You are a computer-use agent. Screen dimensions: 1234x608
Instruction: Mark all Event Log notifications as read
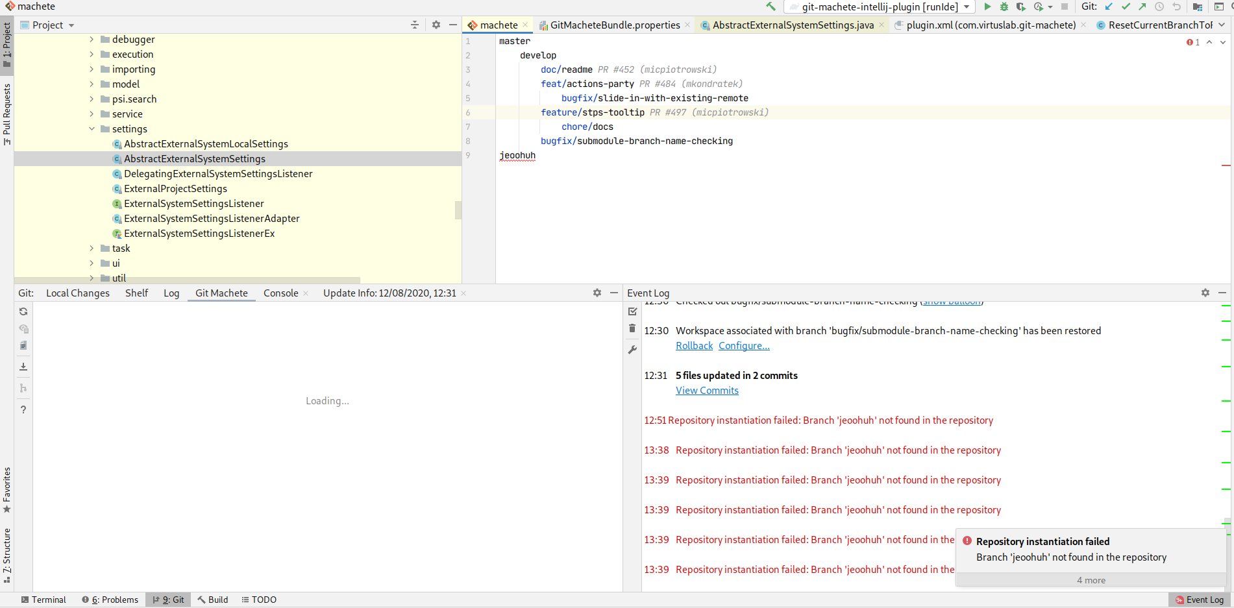[x=632, y=311]
